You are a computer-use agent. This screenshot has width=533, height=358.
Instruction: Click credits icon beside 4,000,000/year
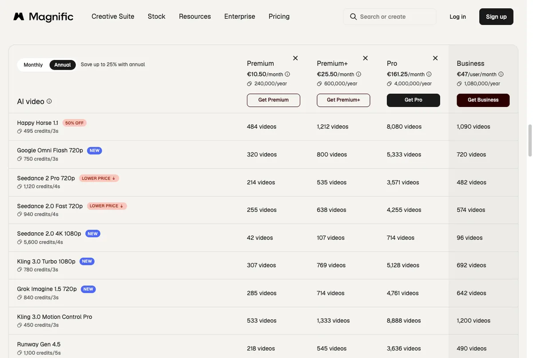(390, 84)
